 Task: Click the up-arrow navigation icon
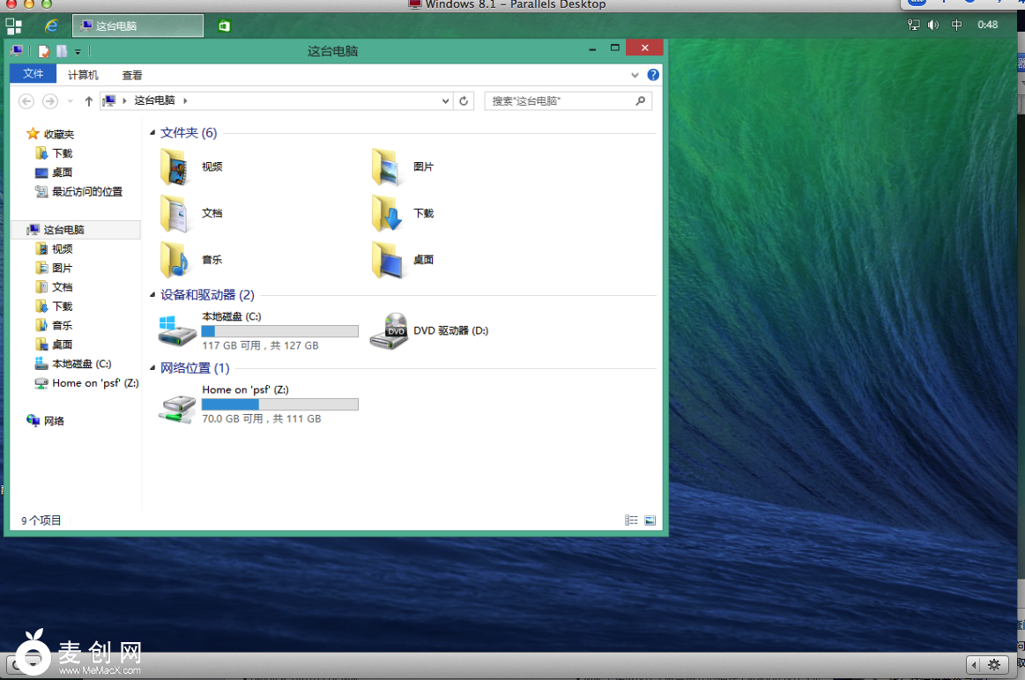pyautogui.click(x=88, y=100)
